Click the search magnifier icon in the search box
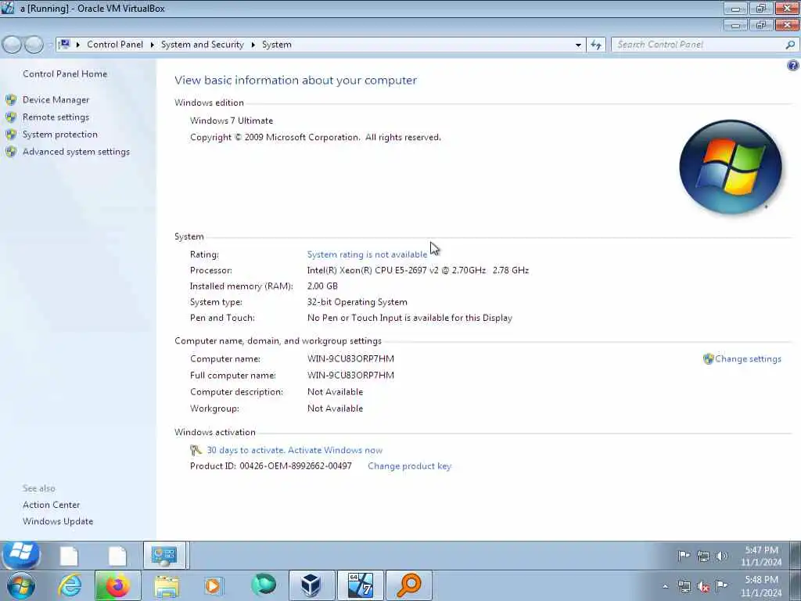Screen dimensions: 801x601 (790, 45)
